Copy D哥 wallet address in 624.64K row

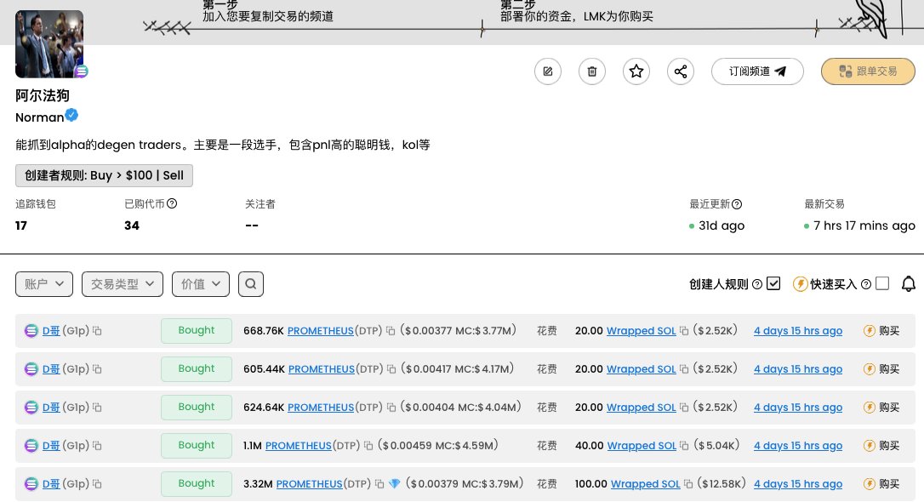[x=97, y=408]
